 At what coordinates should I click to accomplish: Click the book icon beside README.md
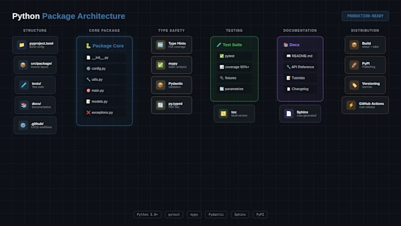[288, 56]
